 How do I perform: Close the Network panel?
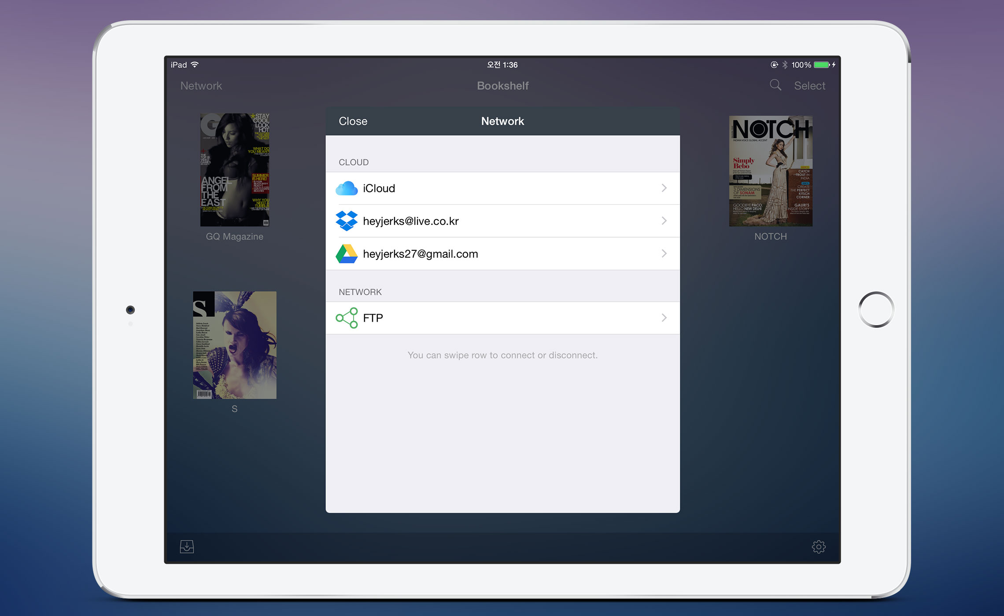(353, 121)
